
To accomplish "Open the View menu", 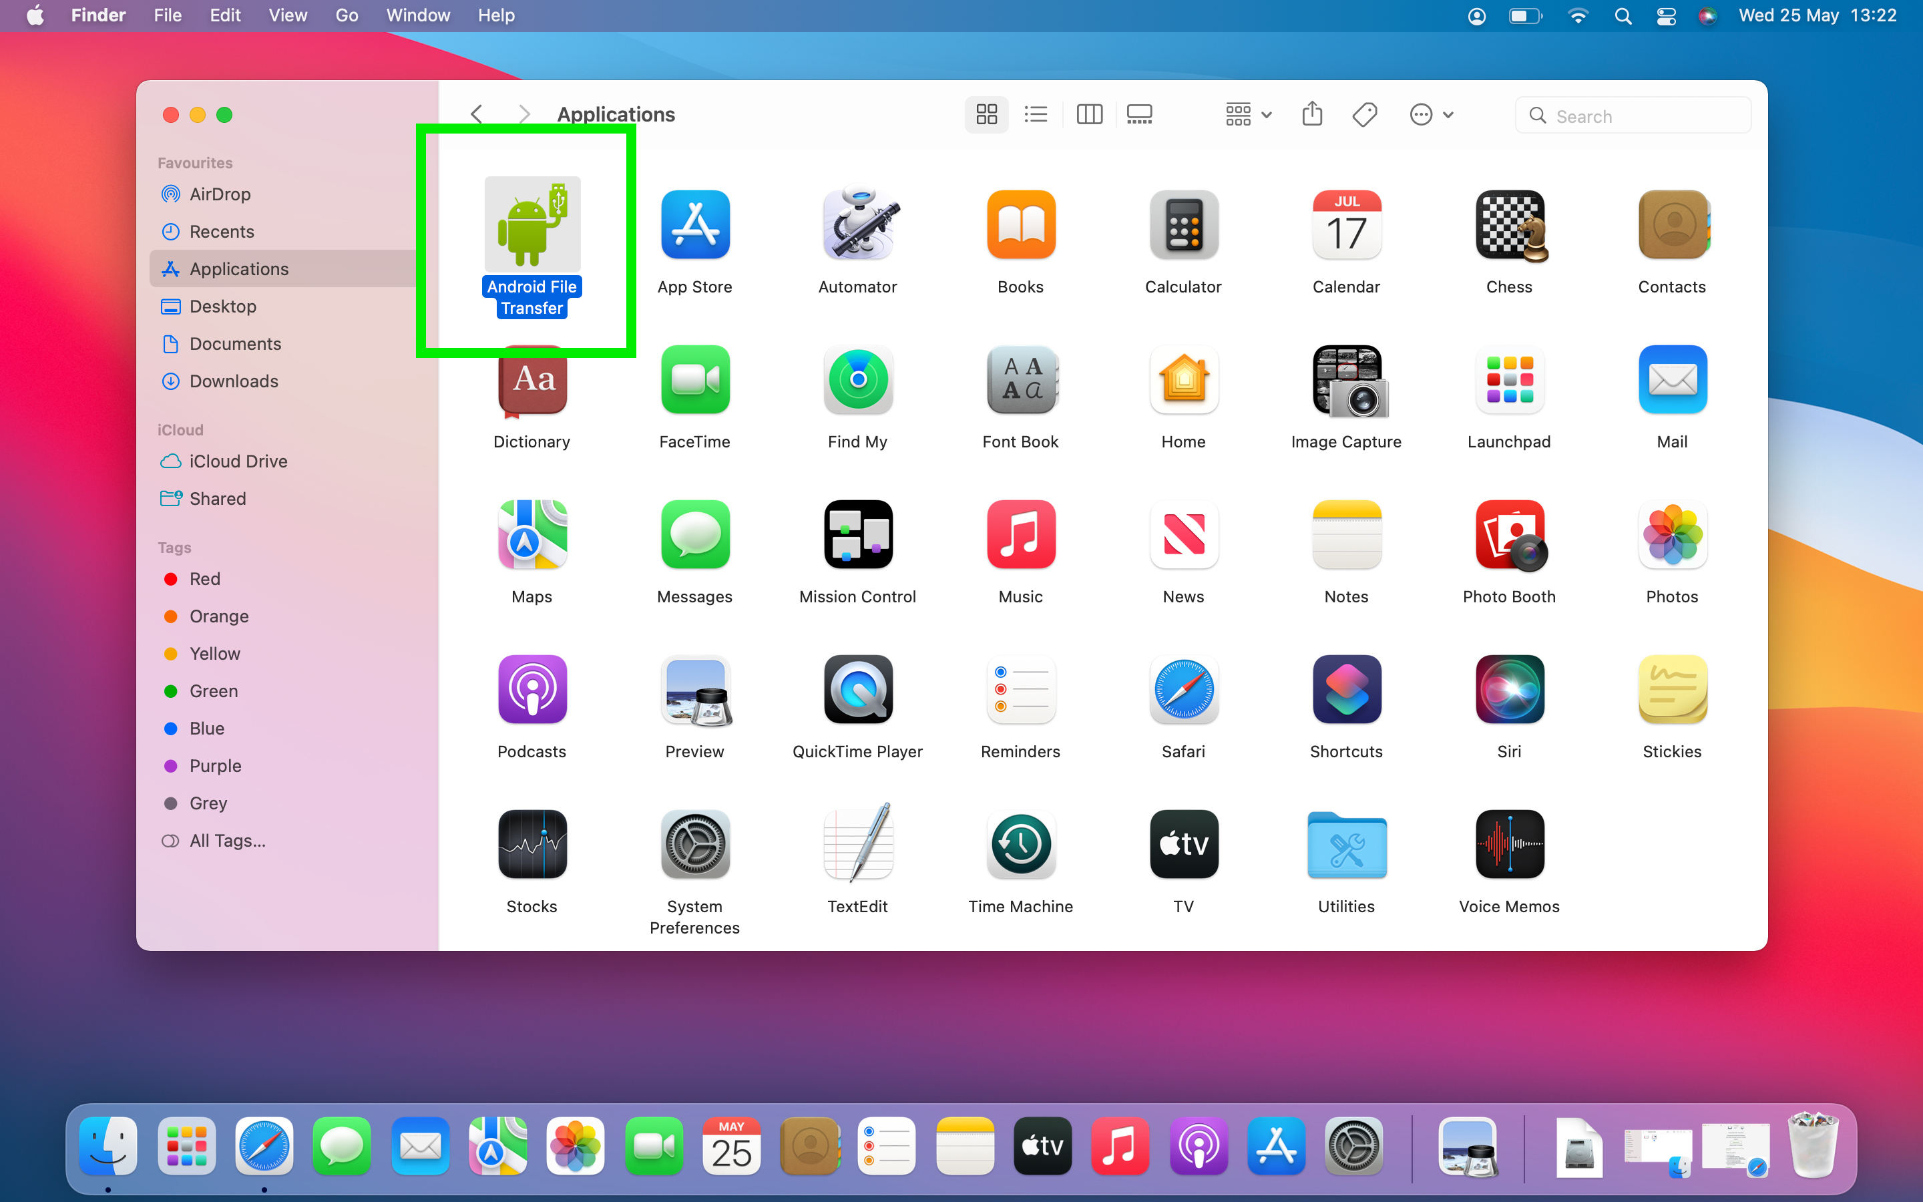I will (288, 15).
